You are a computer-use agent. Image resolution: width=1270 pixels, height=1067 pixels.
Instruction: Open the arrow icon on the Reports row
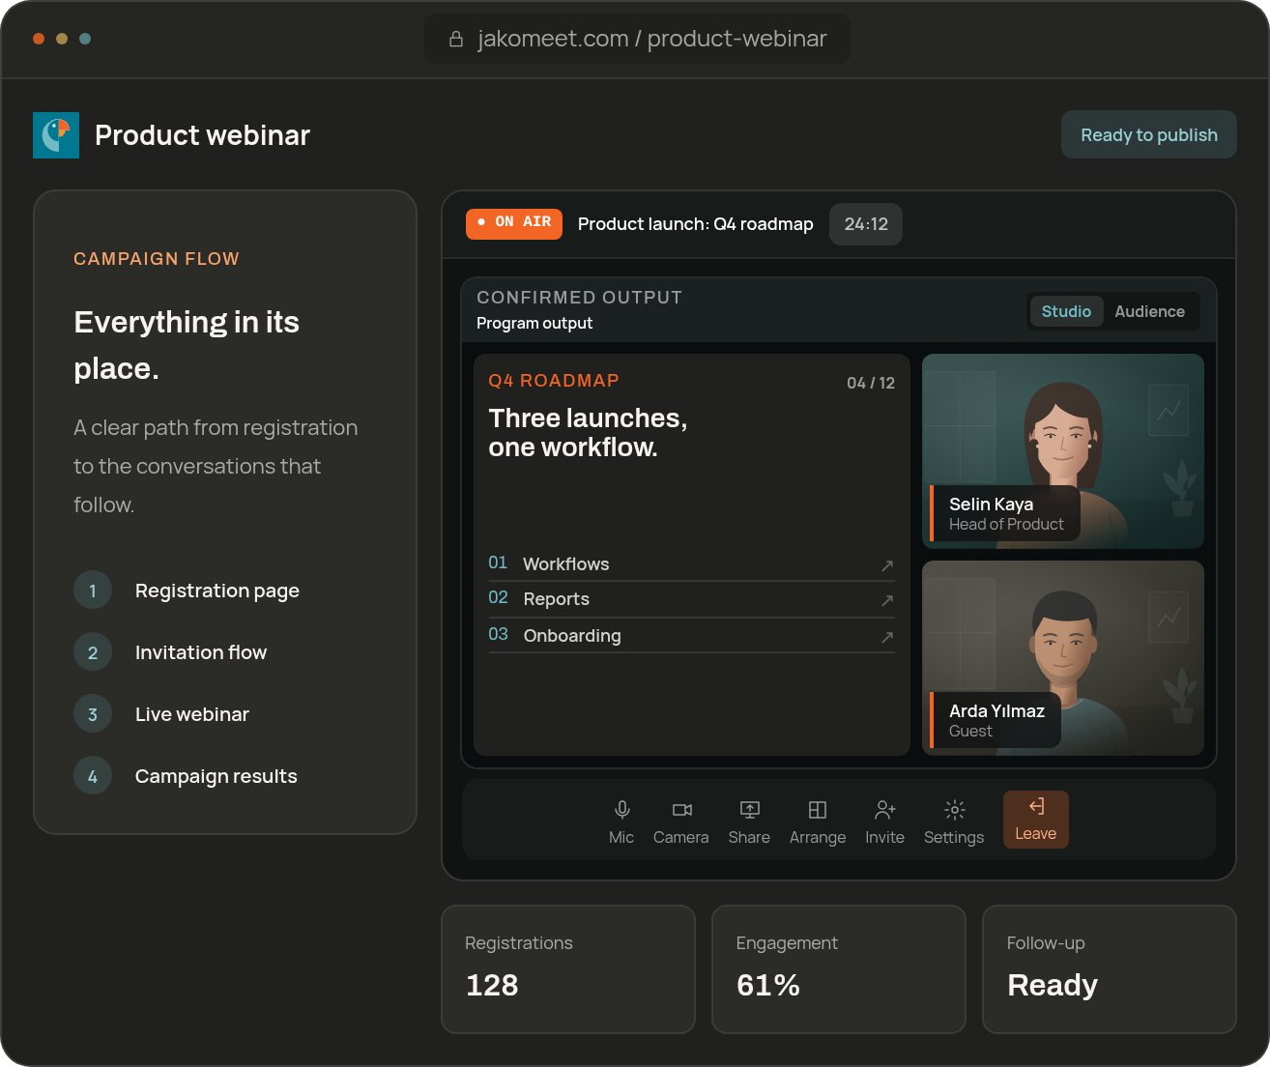tap(887, 600)
